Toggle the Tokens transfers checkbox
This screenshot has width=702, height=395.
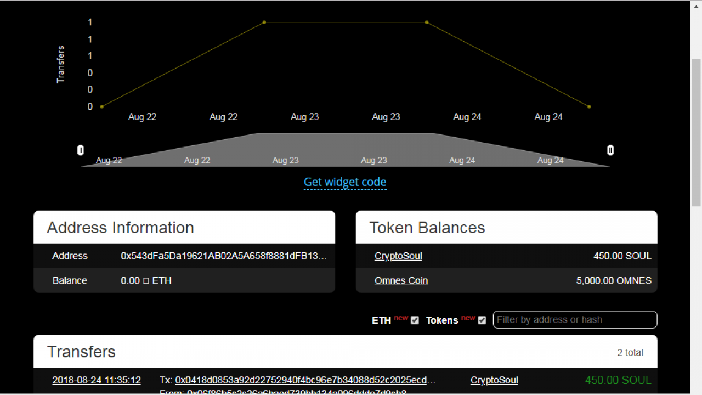[x=482, y=320]
